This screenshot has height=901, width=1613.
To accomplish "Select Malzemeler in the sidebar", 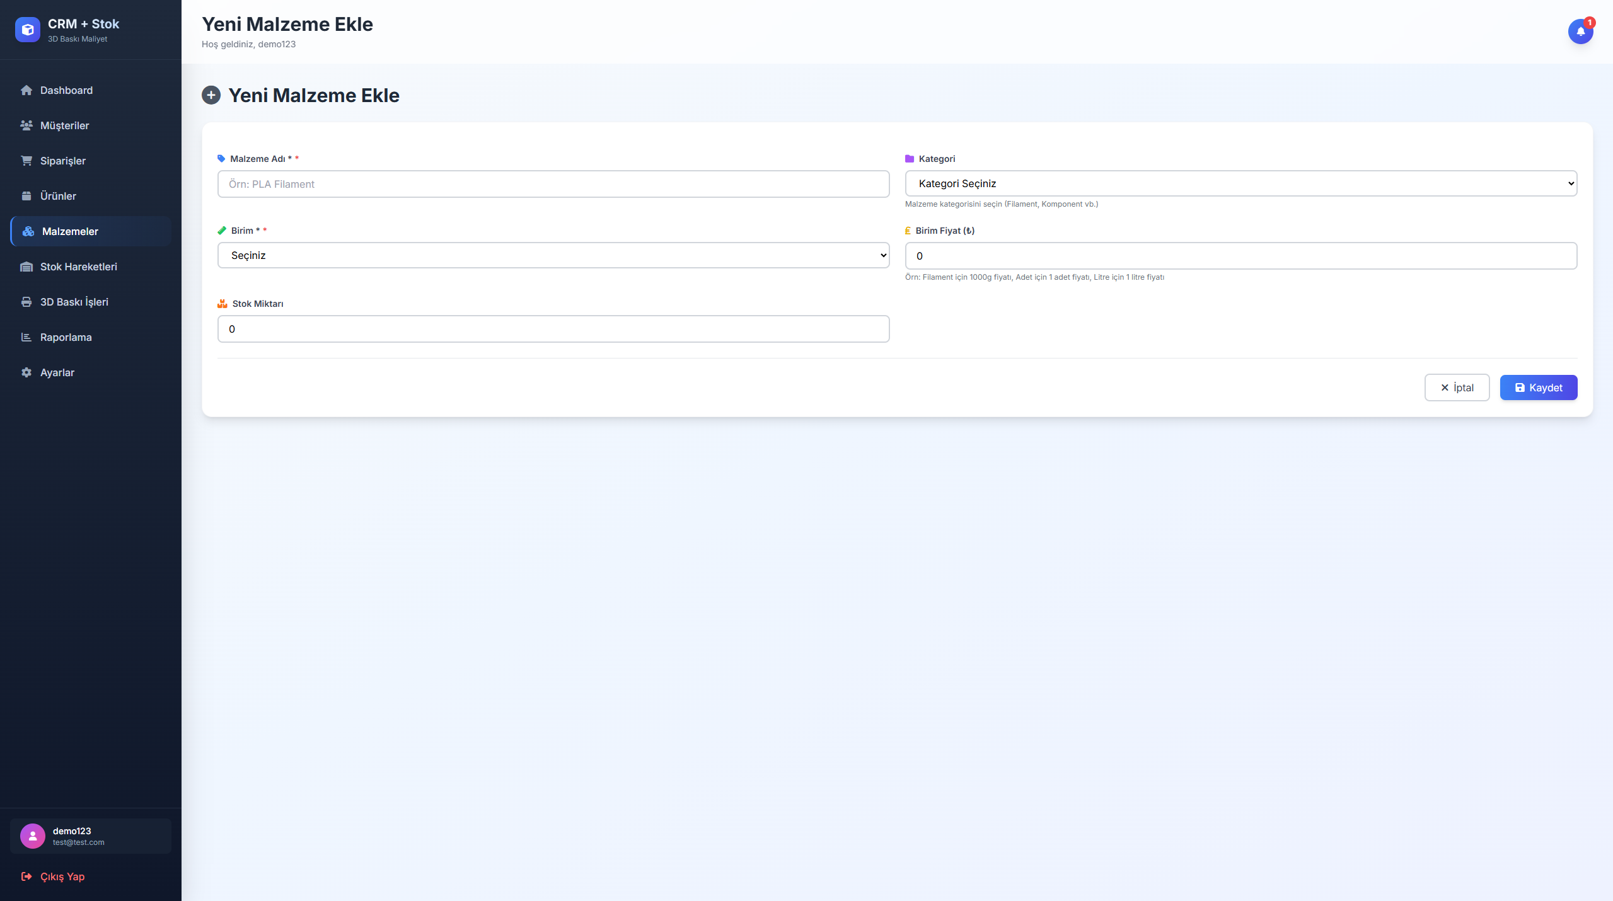I will point(70,231).
